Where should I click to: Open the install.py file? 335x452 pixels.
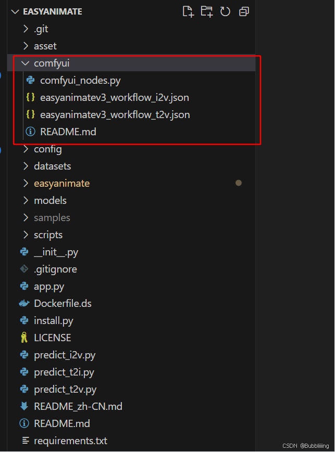[54, 321]
